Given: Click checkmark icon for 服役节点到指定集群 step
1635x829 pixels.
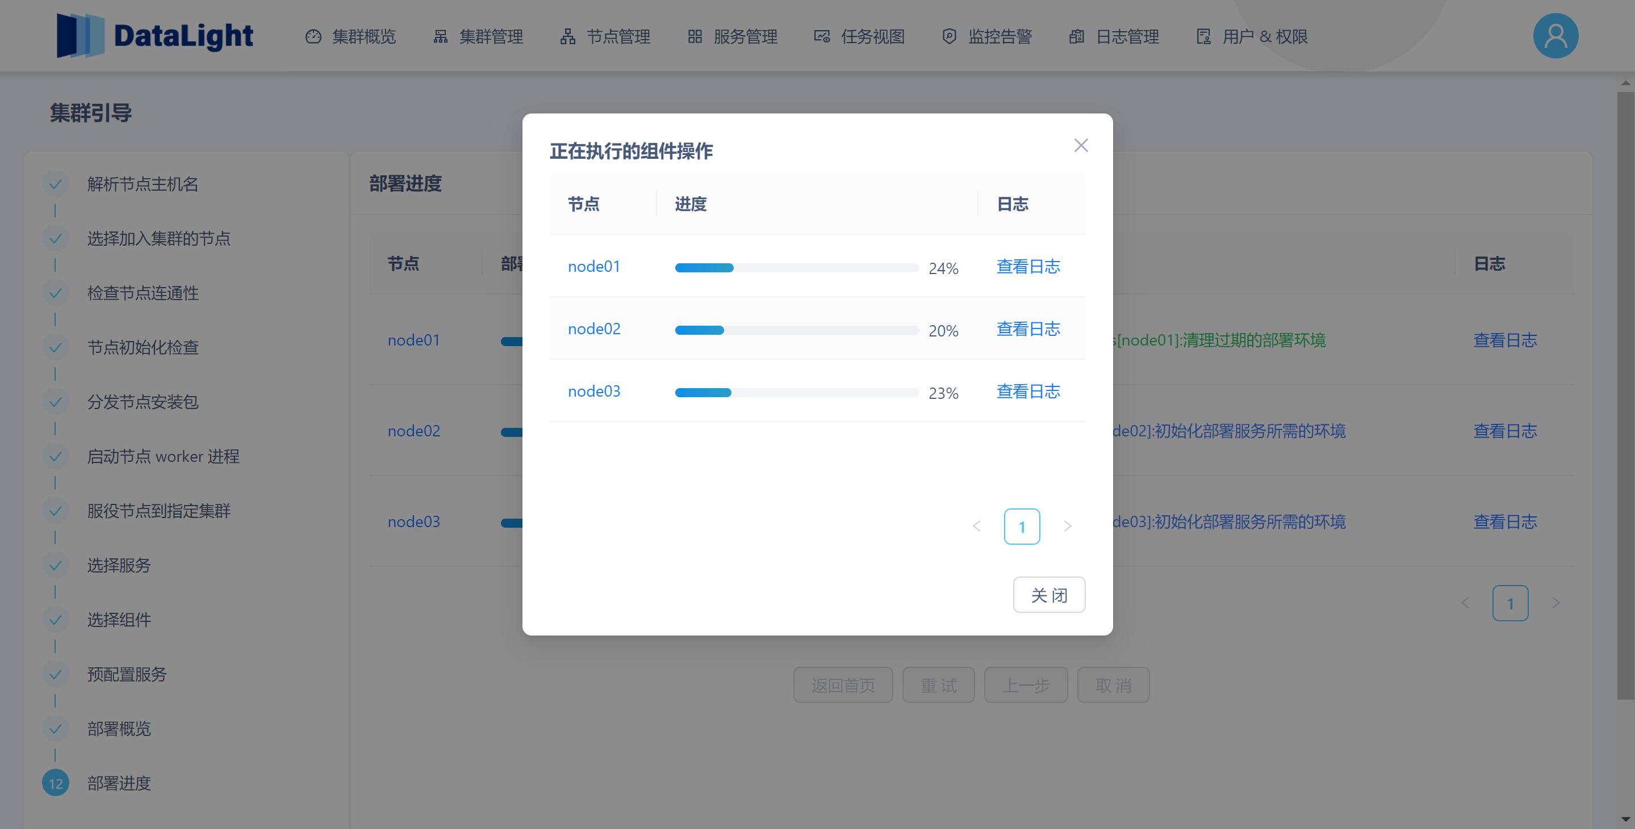Looking at the screenshot, I should (55, 511).
